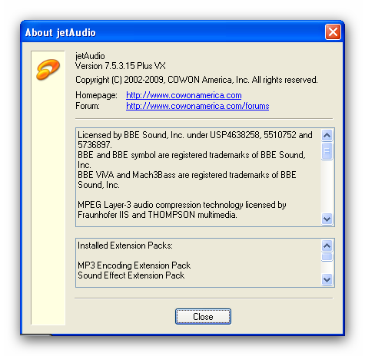Click the down arrow of the license text scrollbar
The image size is (365, 356).
327,219
